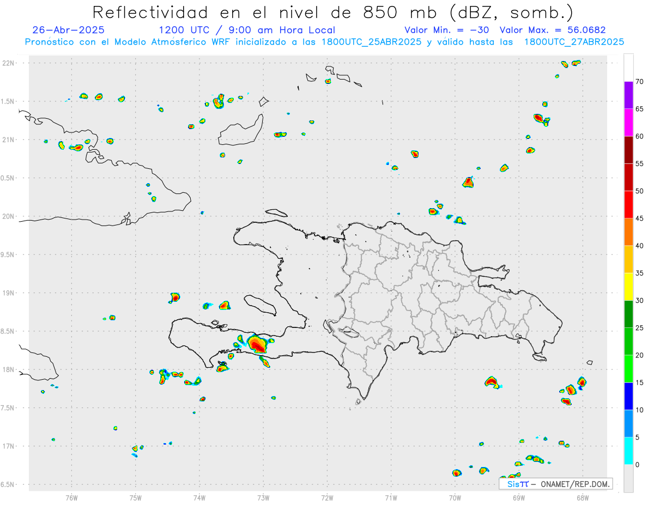Click the time text "1200 UTC / 9:00 am Hora Local"
The height and width of the screenshot is (505, 654).
247,30
